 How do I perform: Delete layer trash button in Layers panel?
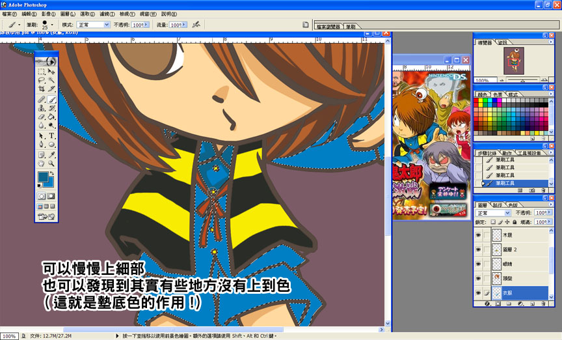[544, 304]
